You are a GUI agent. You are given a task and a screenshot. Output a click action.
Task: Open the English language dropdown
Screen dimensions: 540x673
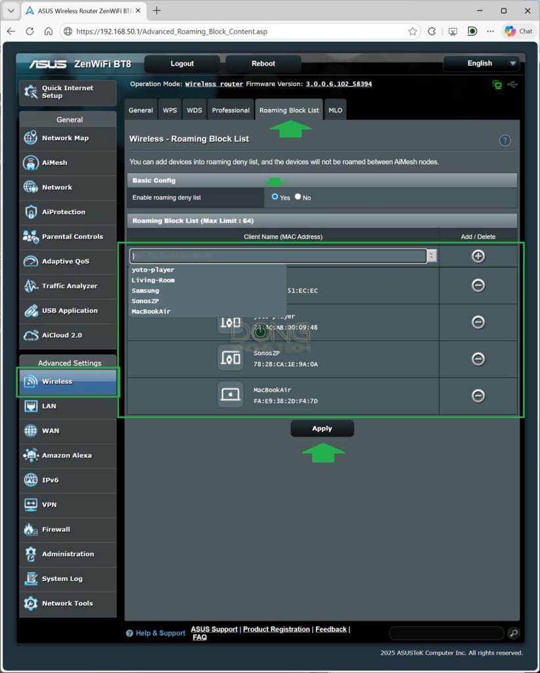coord(482,63)
